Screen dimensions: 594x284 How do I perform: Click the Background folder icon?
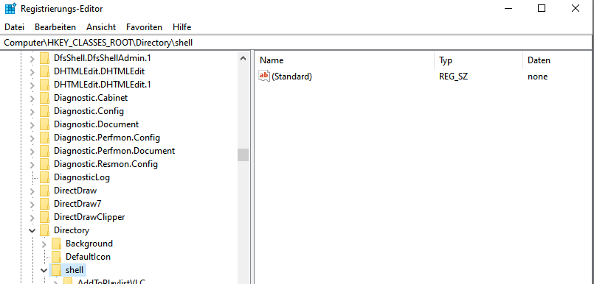(x=56, y=244)
